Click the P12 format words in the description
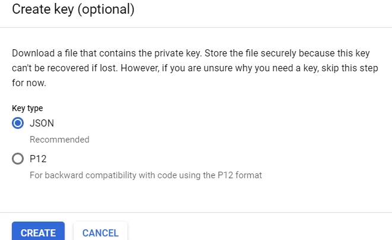 [240, 175]
